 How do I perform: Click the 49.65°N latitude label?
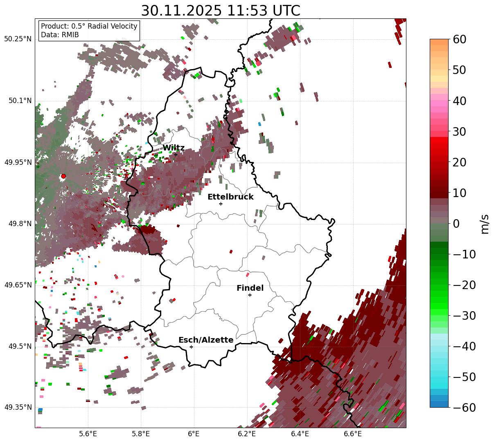18,285
